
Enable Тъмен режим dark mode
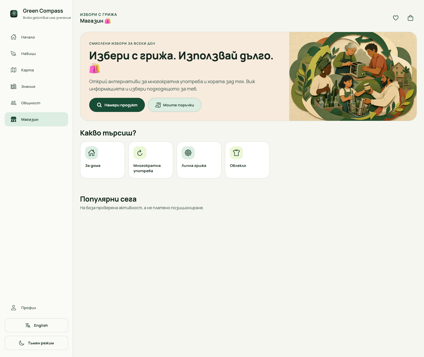[36, 343]
